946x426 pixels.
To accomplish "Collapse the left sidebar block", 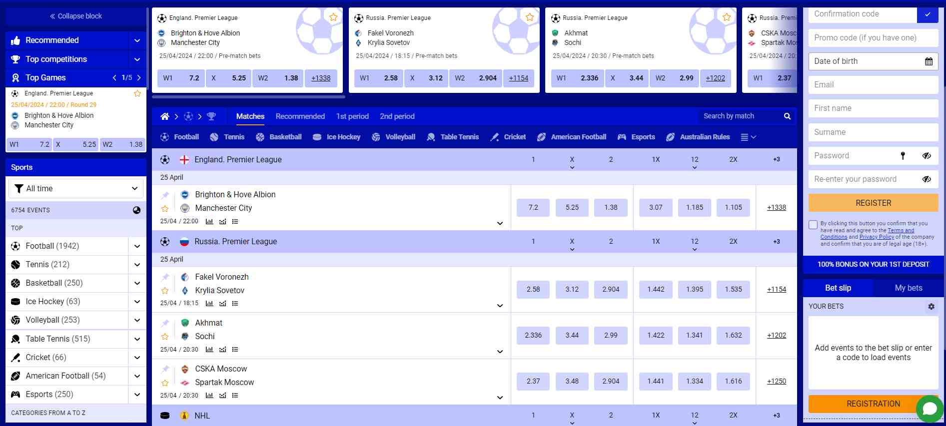I will [x=76, y=16].
